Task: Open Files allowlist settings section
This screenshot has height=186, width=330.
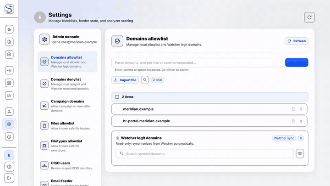Action: pos(67,125)
